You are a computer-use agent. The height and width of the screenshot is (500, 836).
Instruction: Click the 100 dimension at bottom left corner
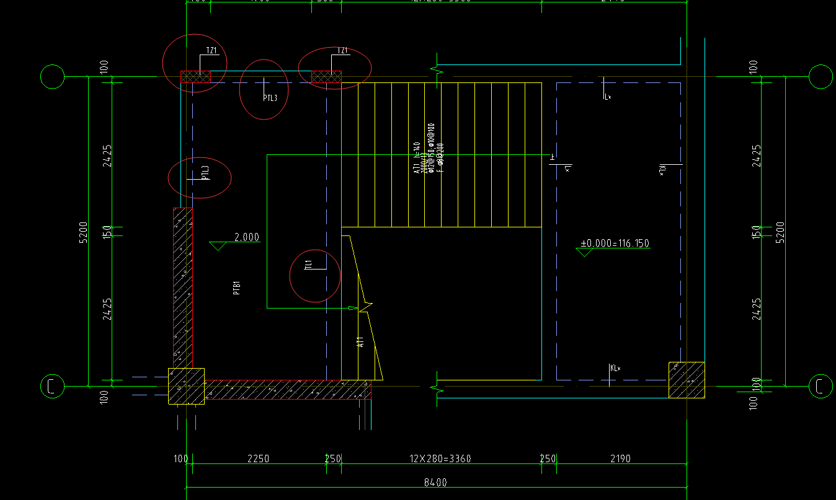[x=180, y=459]
